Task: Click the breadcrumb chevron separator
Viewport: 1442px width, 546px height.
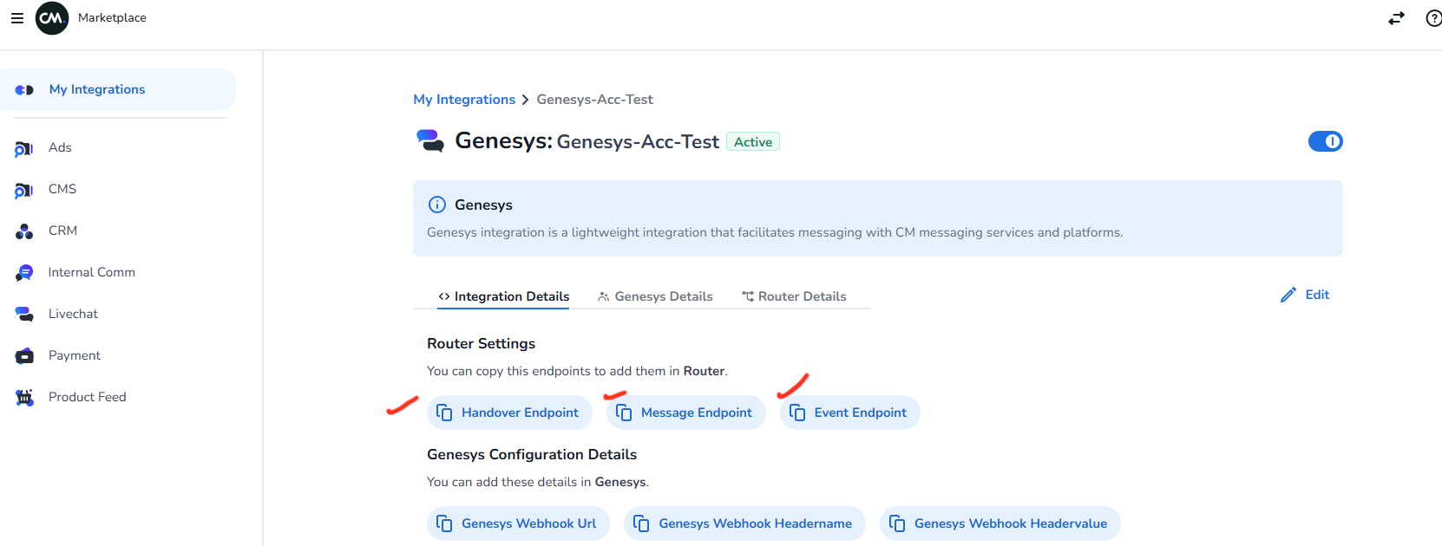Action: click(x=525, y=101)
